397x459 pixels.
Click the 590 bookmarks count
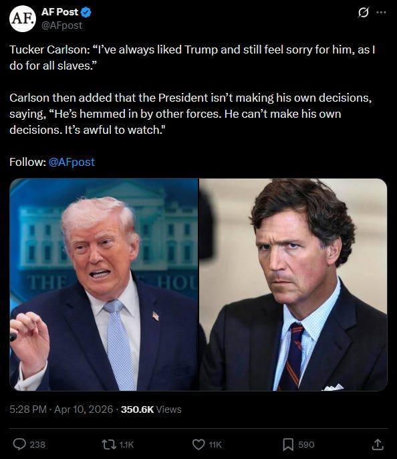pos(306,445)
